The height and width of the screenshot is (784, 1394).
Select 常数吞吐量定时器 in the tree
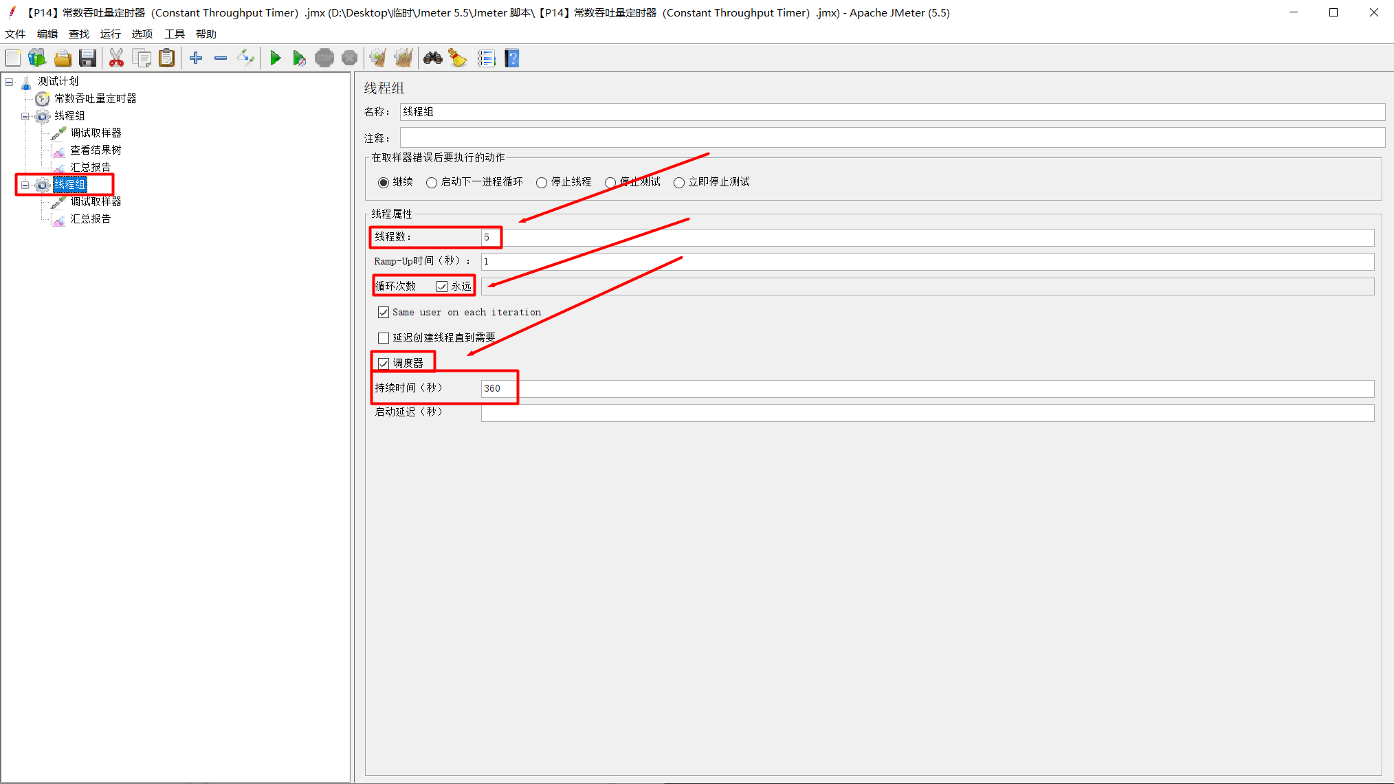pos(95,99)
